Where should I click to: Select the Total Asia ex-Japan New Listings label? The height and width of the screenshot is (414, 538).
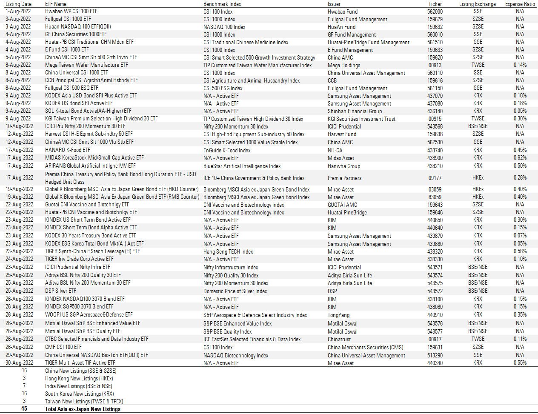(x=83, y=409)
